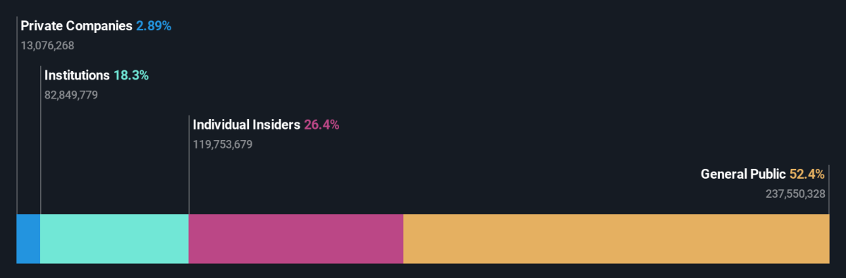Click the teal Institutions bar segment
This screenshot has width=846, height=278.
coord(115,239)
